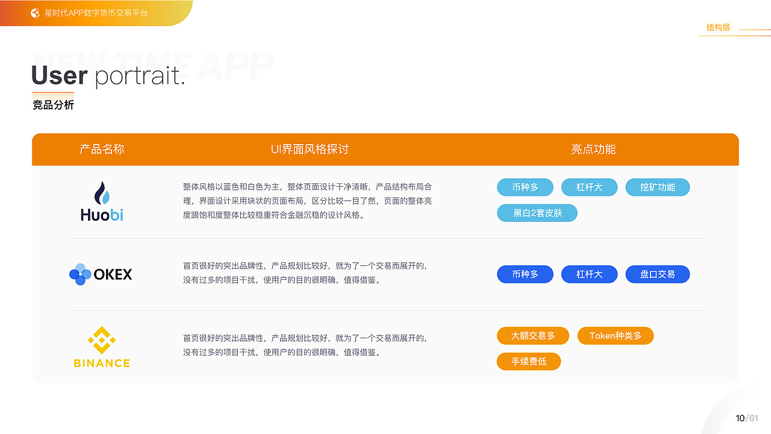Screen dimensions: 771x434
Task: Click the 黑白2套皮肤 tag
Action: [x=537, y=213]
